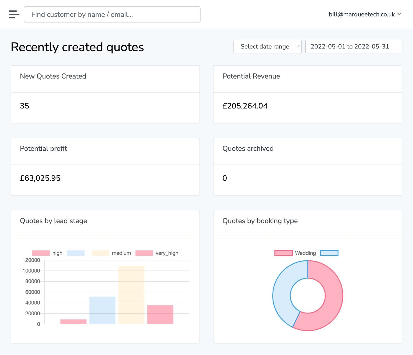Open the bill@marqueetech.co.uk account dropdown
The height and width of the screenshot is (355, 413).
(365, 14)
